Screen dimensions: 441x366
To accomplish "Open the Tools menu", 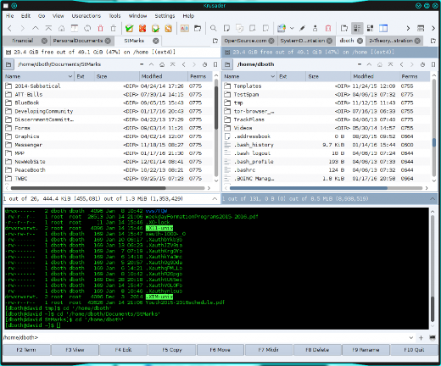I will coord(114,16).
